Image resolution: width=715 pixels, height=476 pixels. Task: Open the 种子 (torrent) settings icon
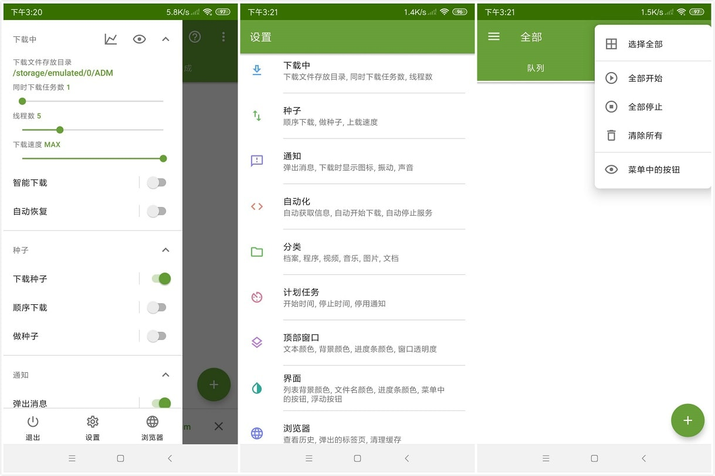point(256,115)
